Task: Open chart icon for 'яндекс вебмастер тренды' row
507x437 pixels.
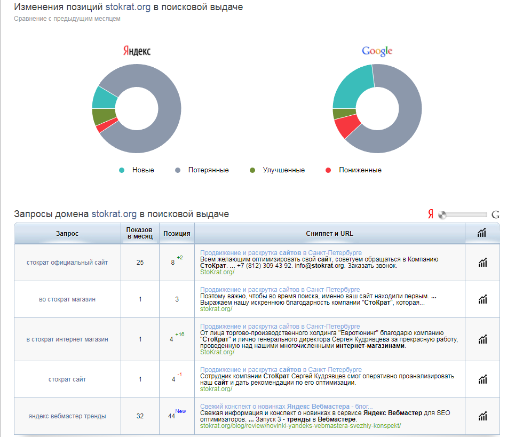Action: click(482, 416)
